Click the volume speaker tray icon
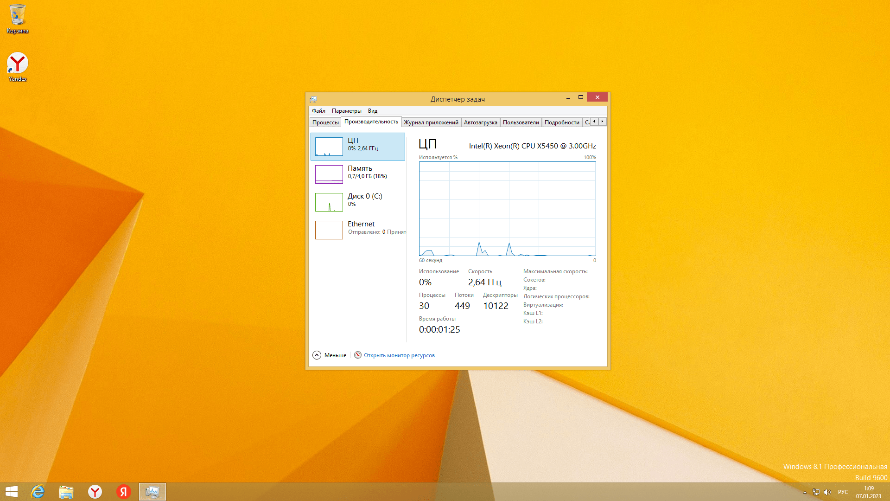The width and height of the screenshot is (890, 501). (827, 492)
